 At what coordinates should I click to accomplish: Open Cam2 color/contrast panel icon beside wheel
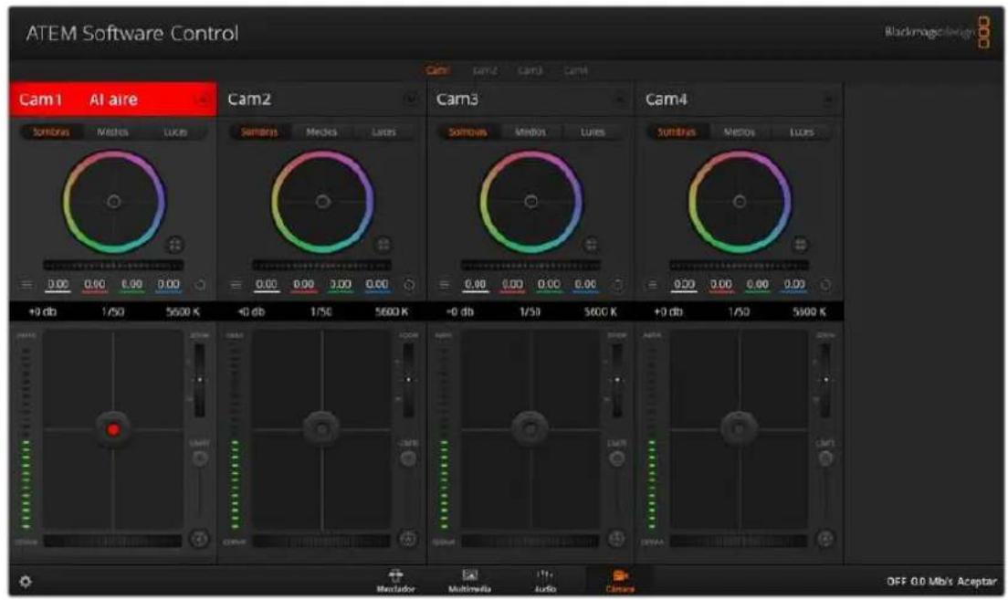point(383,245)
